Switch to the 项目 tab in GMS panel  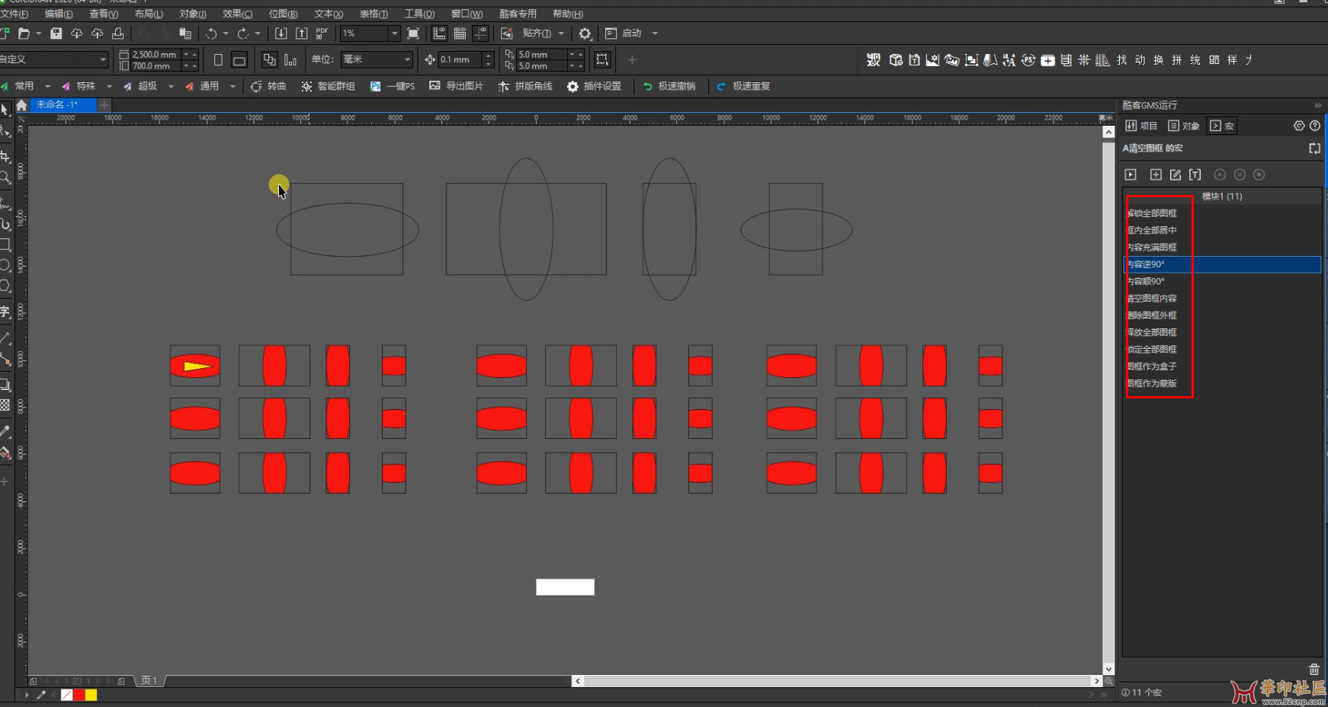[x=1141, y=126]
